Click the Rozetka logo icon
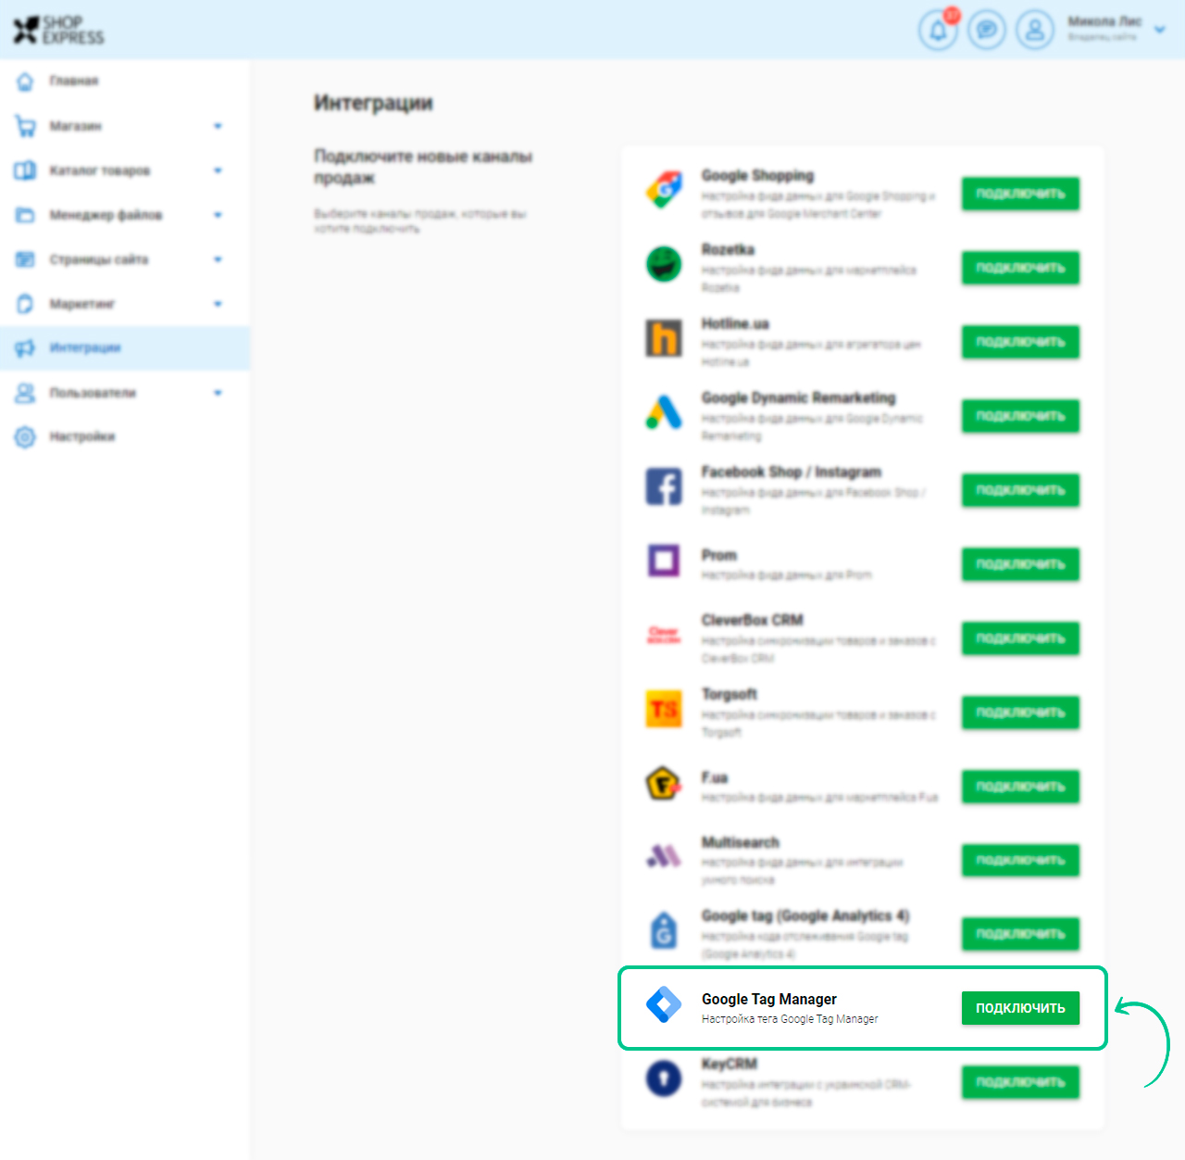 [x=664, y=264]
